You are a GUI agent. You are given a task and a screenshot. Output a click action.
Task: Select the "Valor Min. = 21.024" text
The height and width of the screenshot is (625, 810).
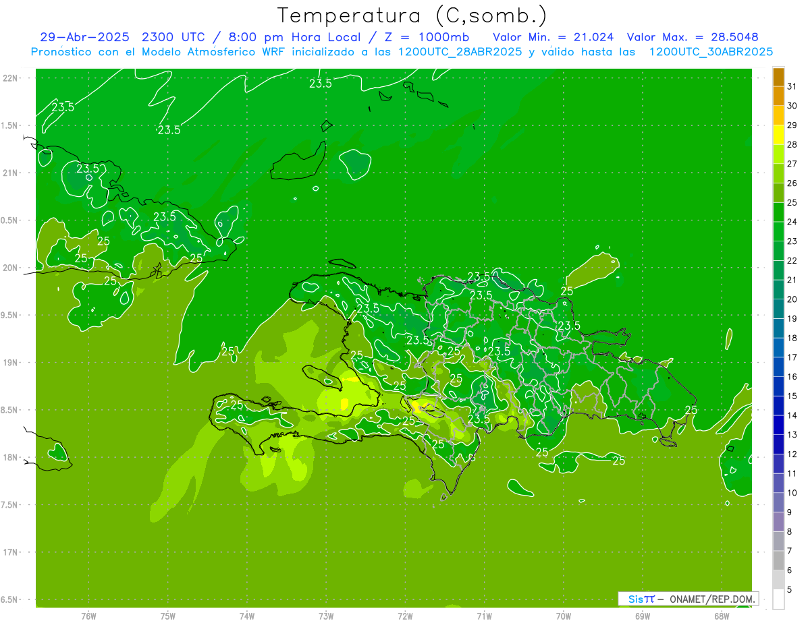point(553,37)
